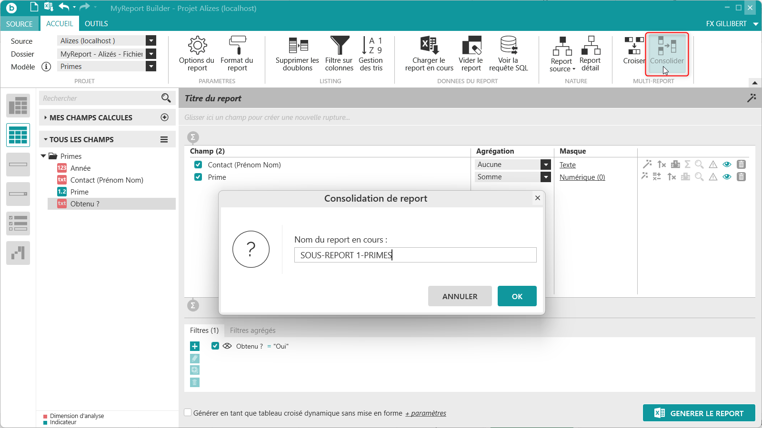The width and height of the screenshot is (762, 428).
Task: Uncheck the Contact (Prénom Nom) field checkbox
Action: pos(198,165)
